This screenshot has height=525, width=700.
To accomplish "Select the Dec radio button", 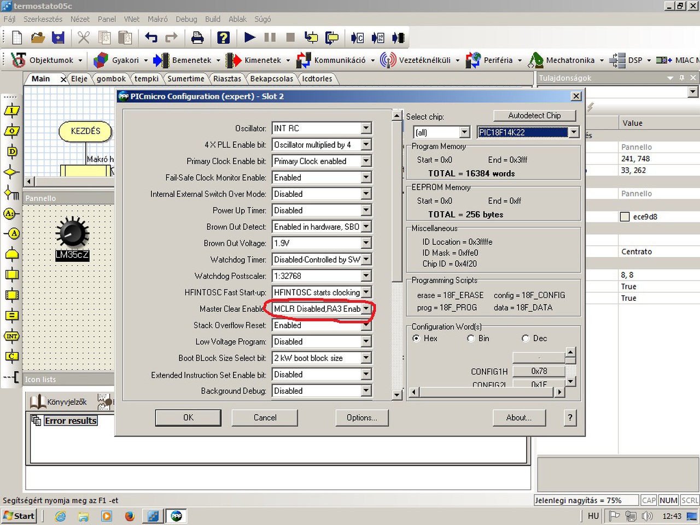I will [526, 339].
